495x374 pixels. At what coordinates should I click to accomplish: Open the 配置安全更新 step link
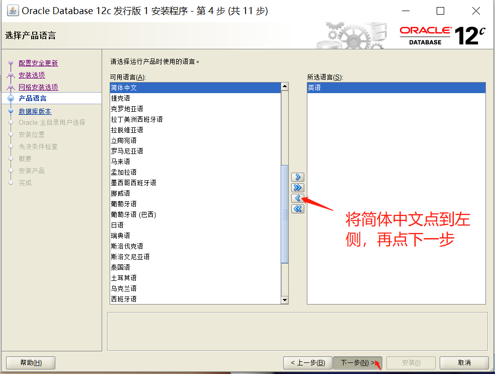pyautogui.click(x=38, y=63)
